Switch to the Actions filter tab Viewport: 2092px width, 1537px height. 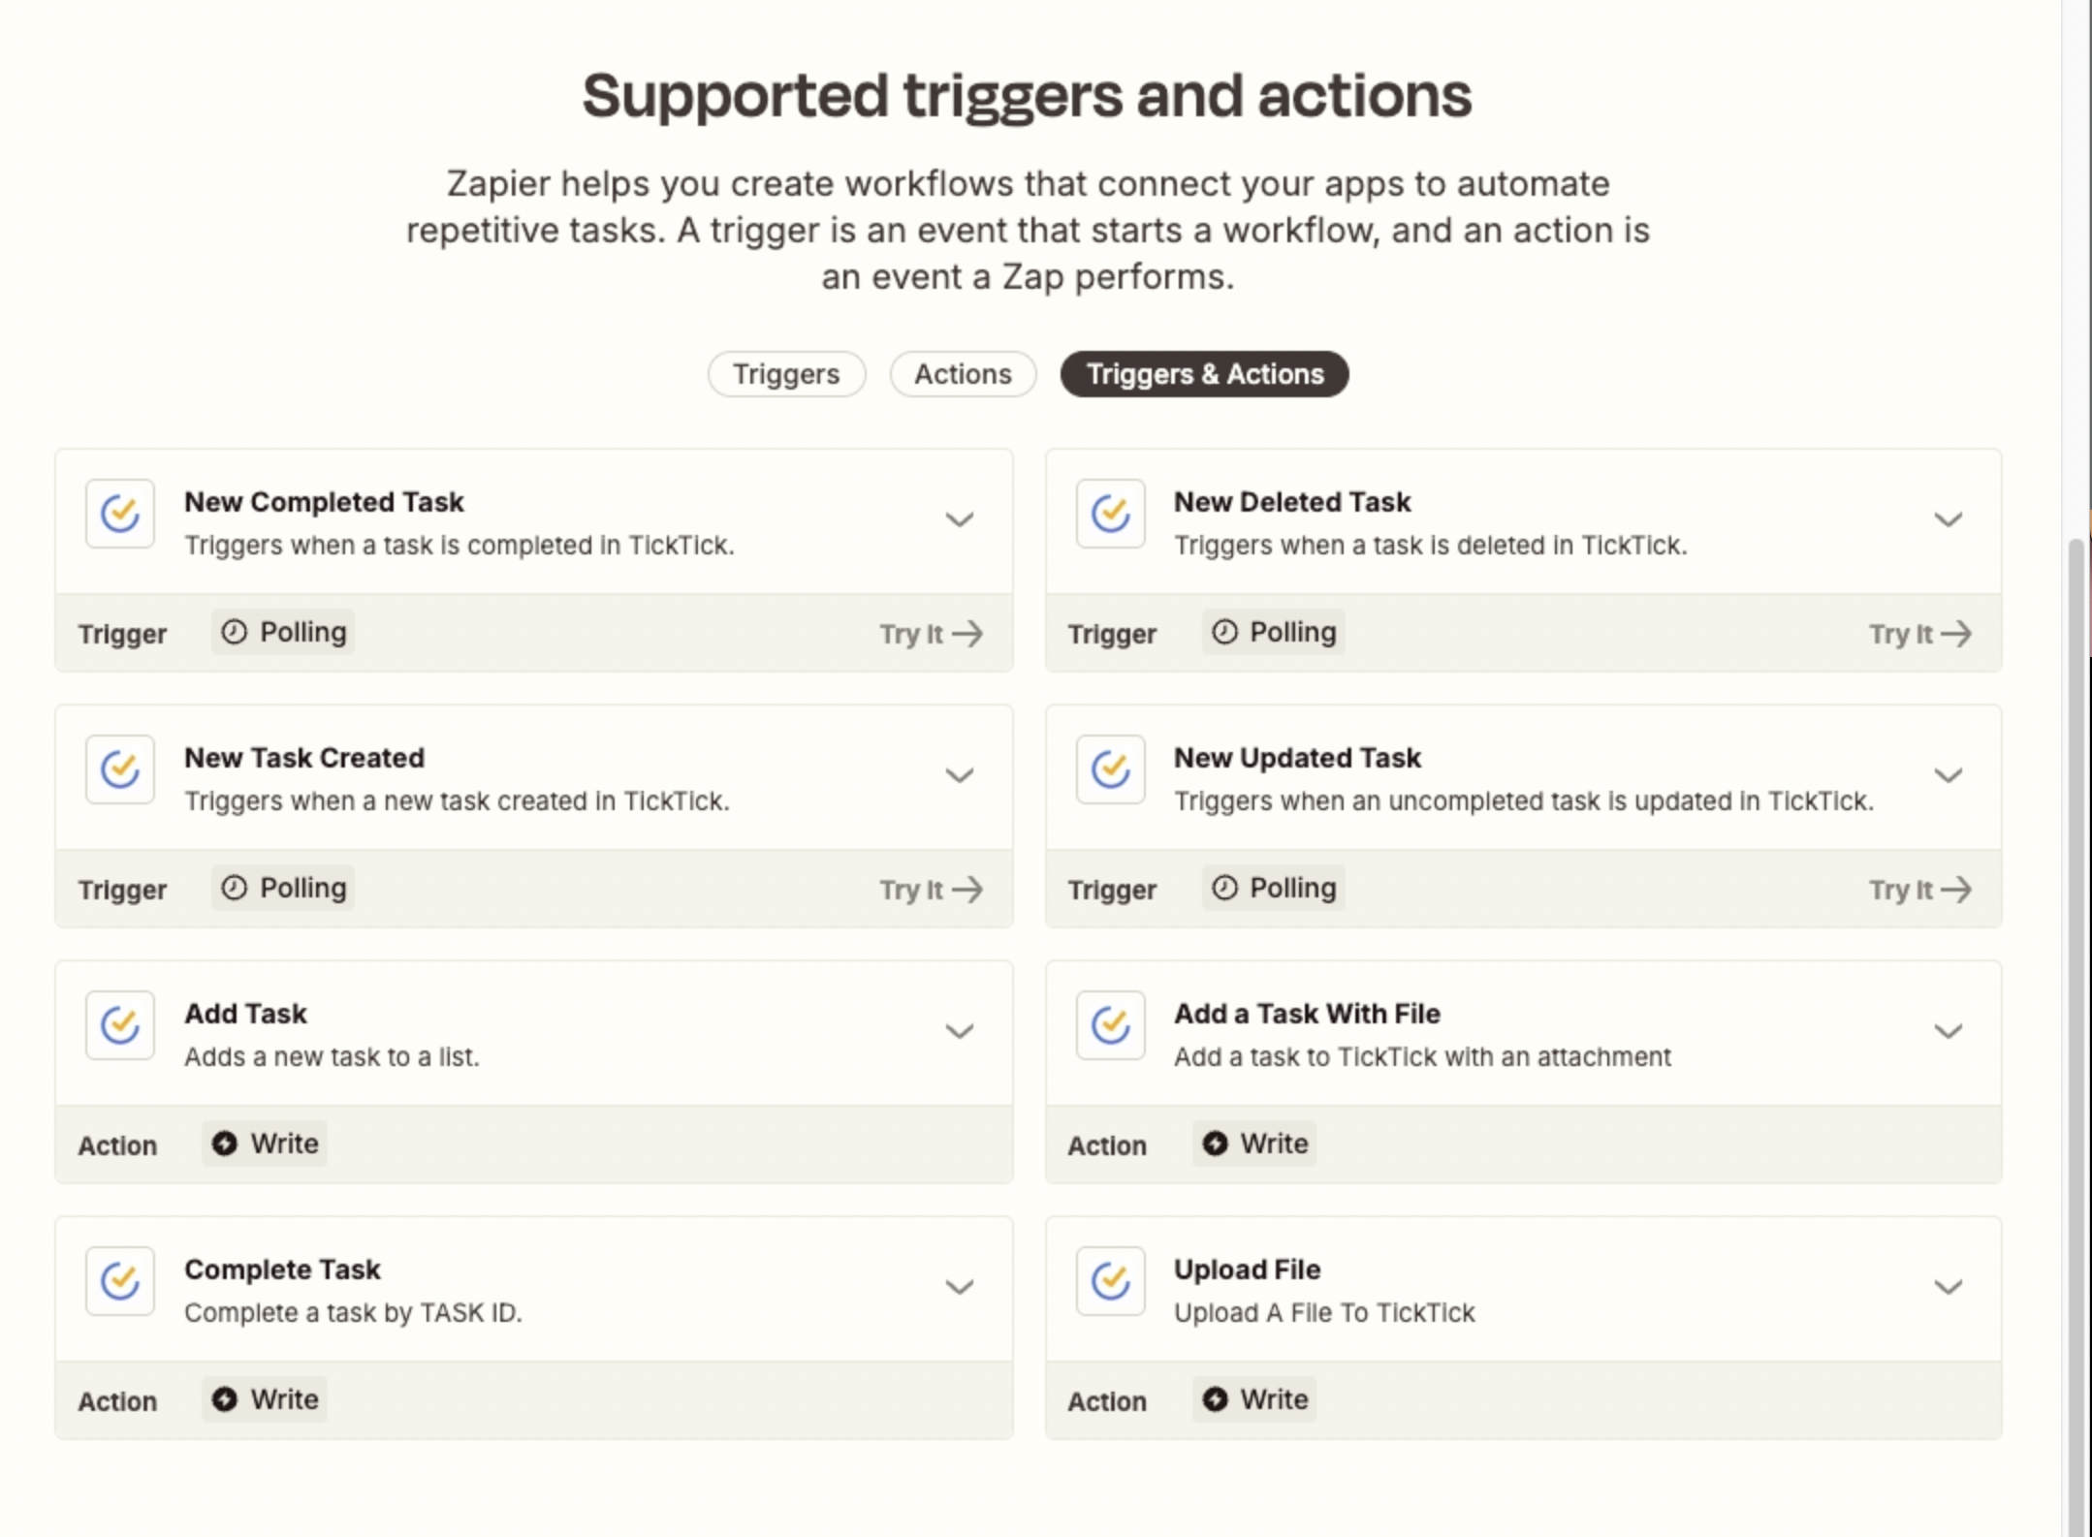(963, 374)
